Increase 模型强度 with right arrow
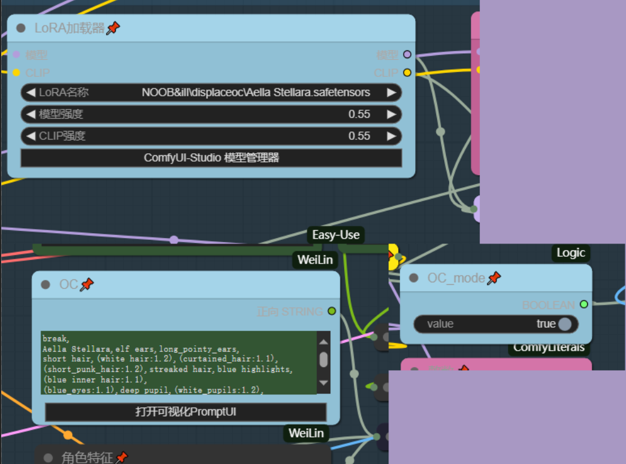Screen dimensions: 626x464 point(391,114)
